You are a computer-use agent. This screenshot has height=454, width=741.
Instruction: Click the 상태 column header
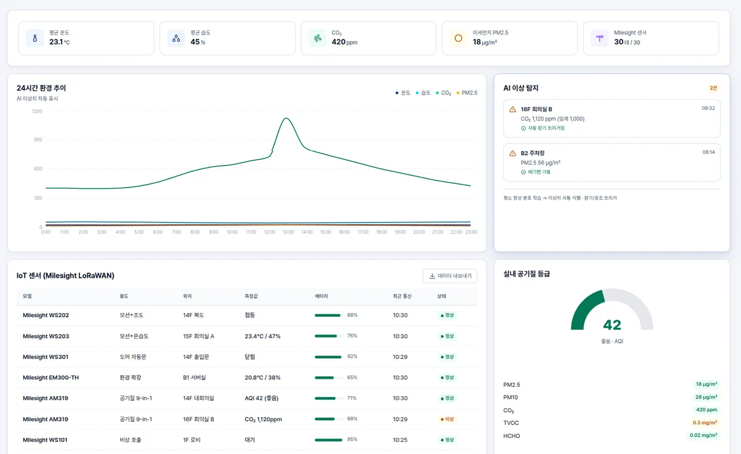pyautogui.click(x=442, y=296)
